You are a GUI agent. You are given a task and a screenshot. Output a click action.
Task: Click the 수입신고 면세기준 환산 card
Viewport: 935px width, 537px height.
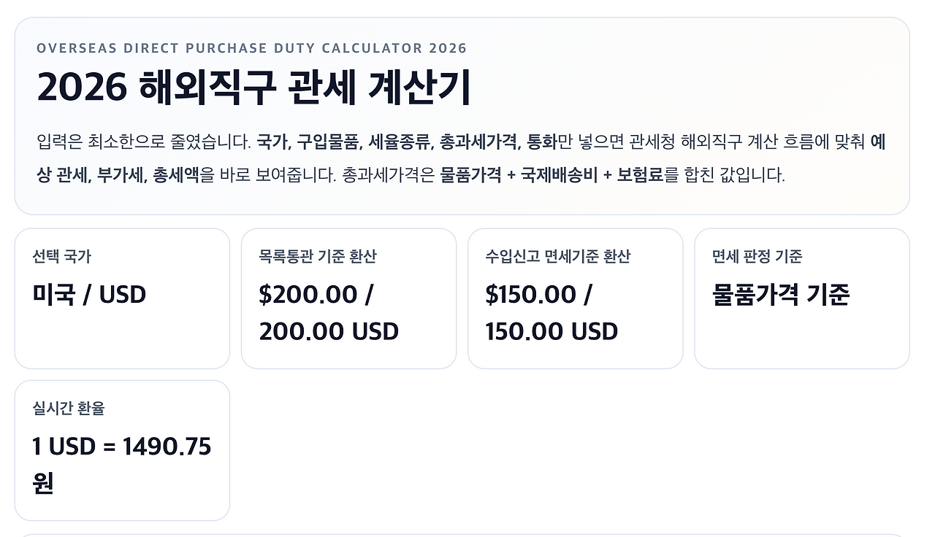click(x=576, y=298)
